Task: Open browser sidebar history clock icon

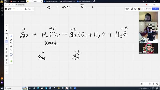Action: point(2,5)
